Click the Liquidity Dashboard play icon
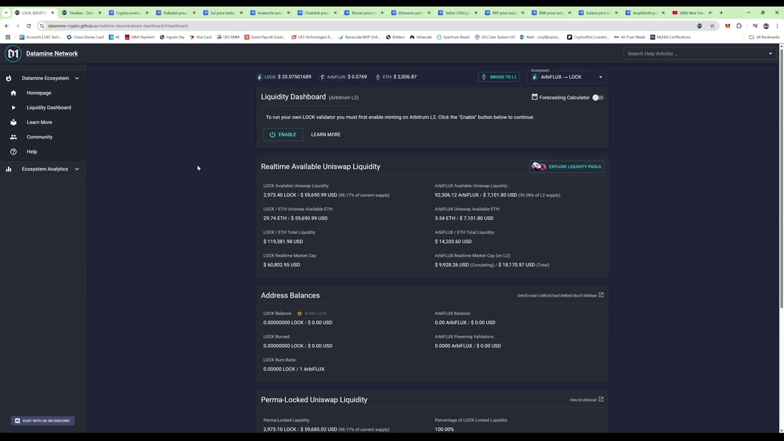 (13, 108)
